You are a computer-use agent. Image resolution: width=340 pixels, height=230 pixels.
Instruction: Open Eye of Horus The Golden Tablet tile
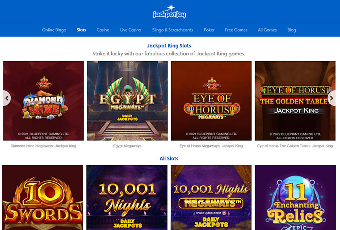(295, 101)
